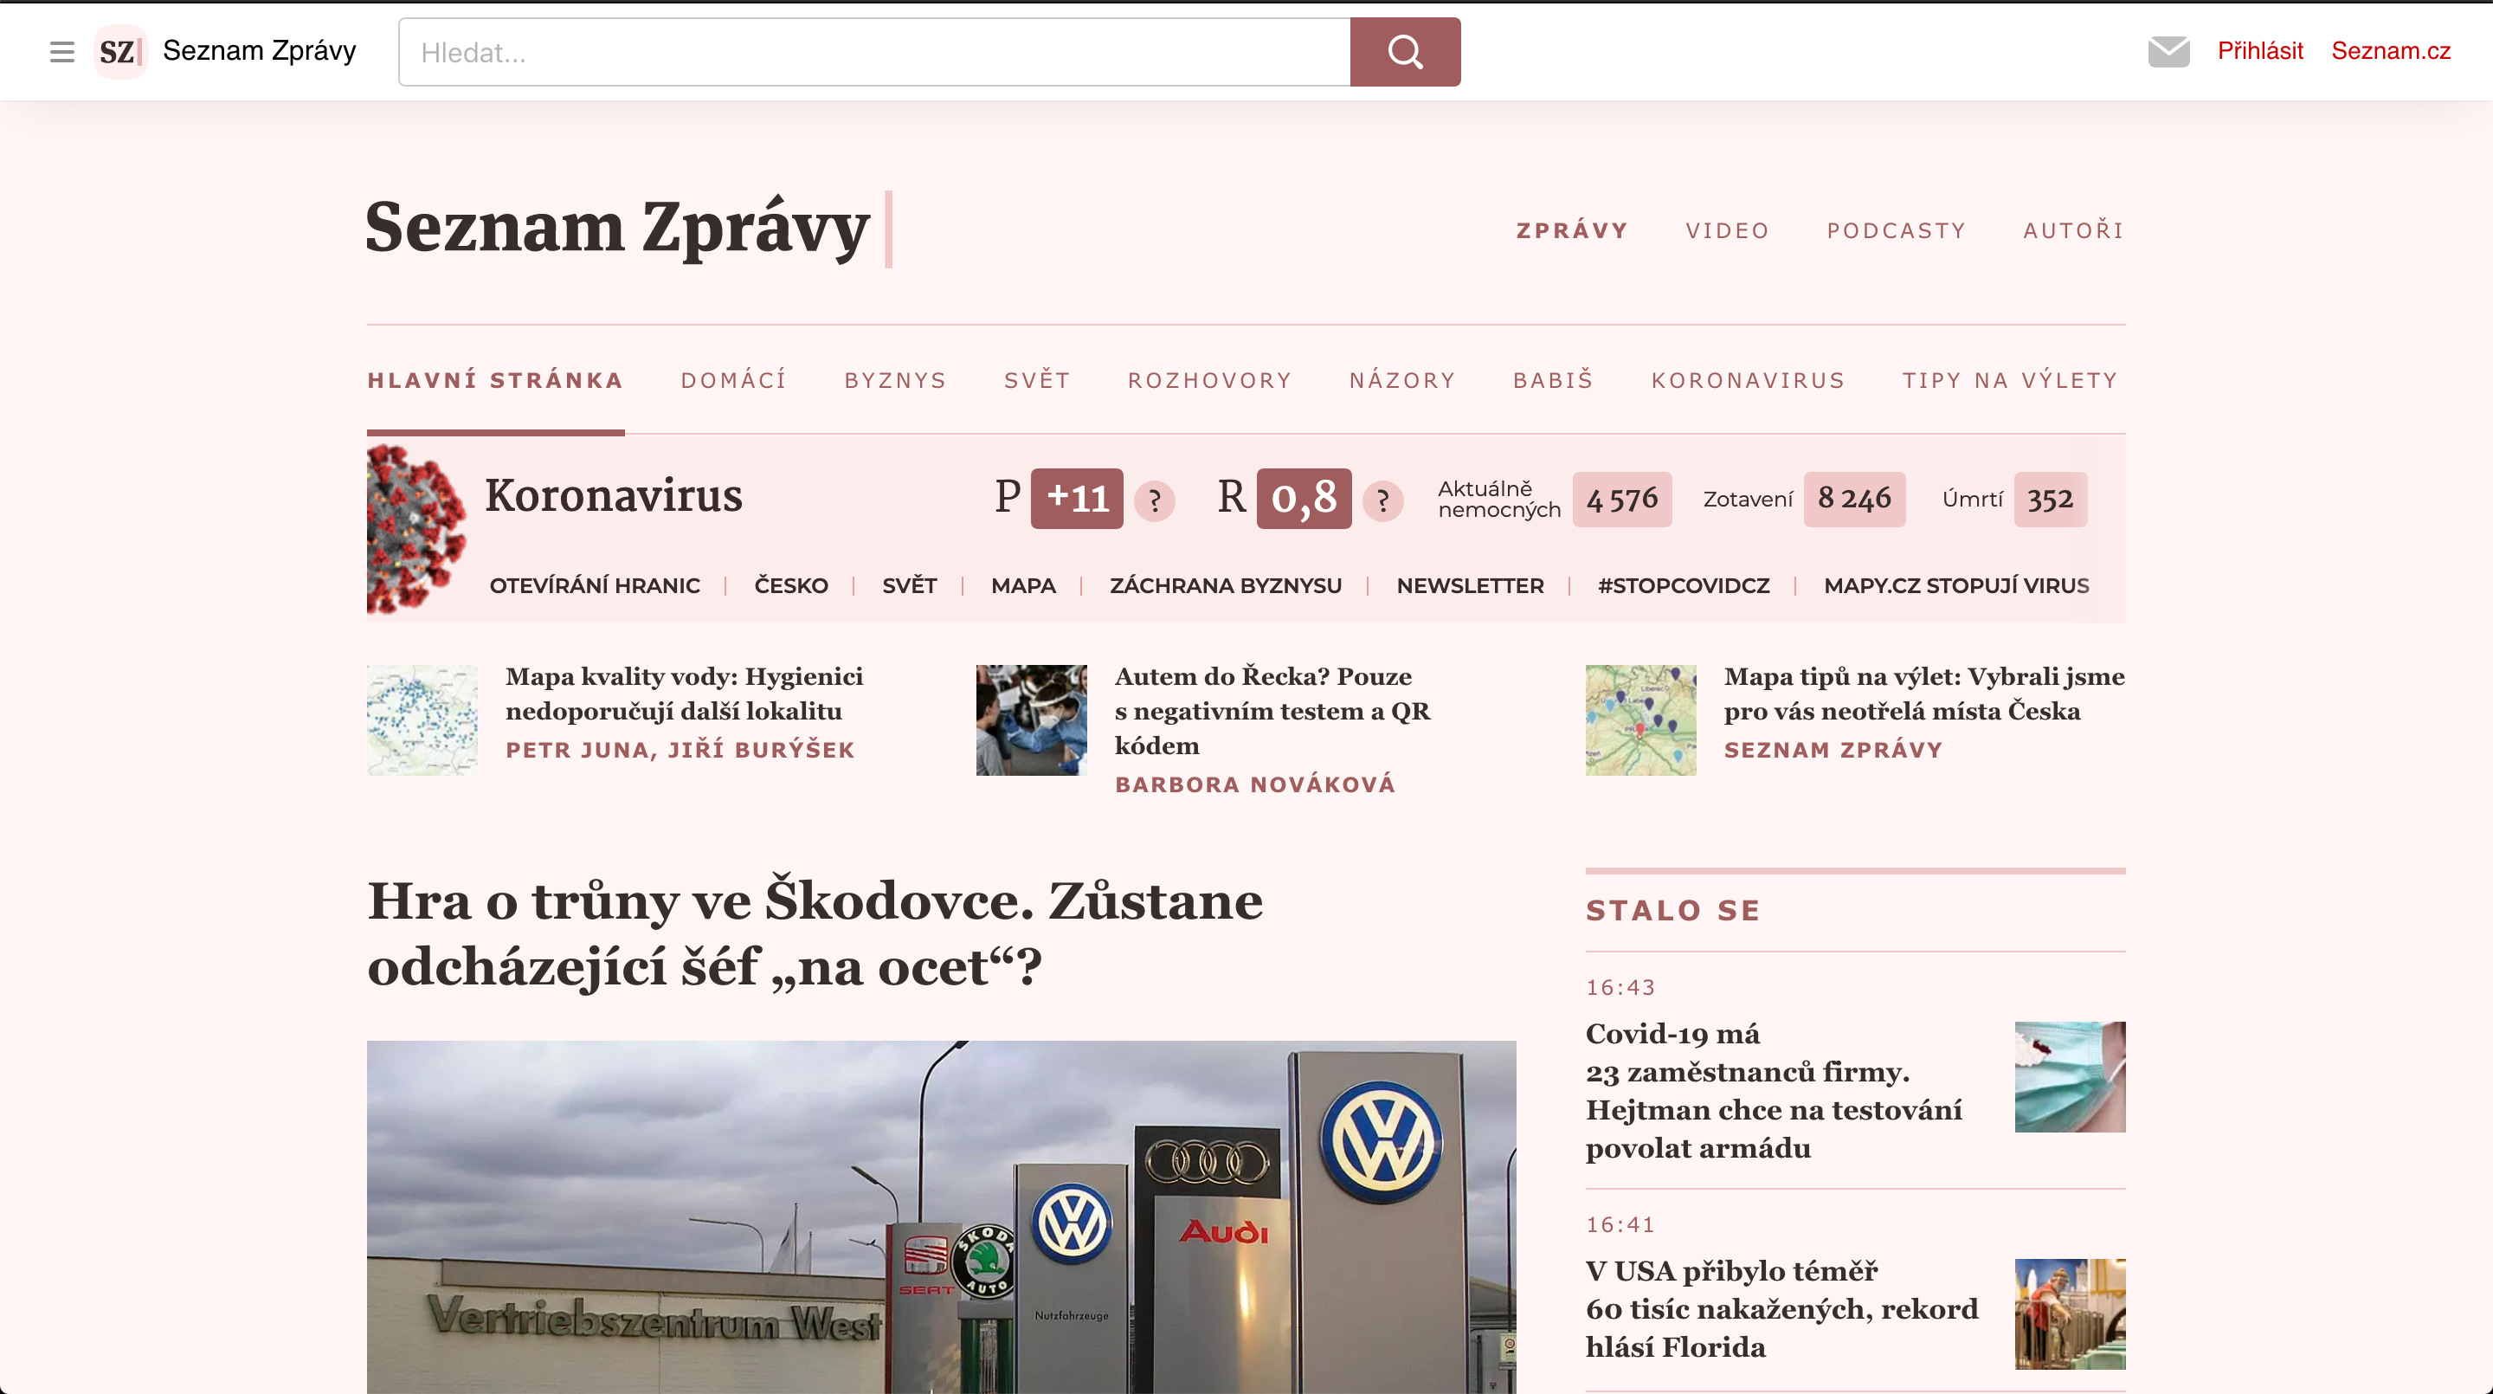This screenshot has width=2493, height=1394.
Task: Click the SZ logo icon in header
Action: 120,51
